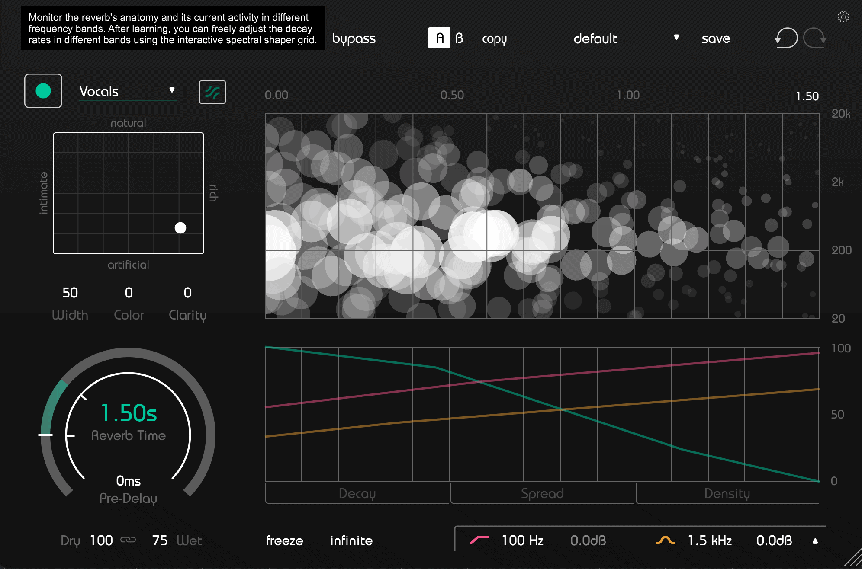
Task: Select the Decay tab
Action: click(x=357, y=493)
